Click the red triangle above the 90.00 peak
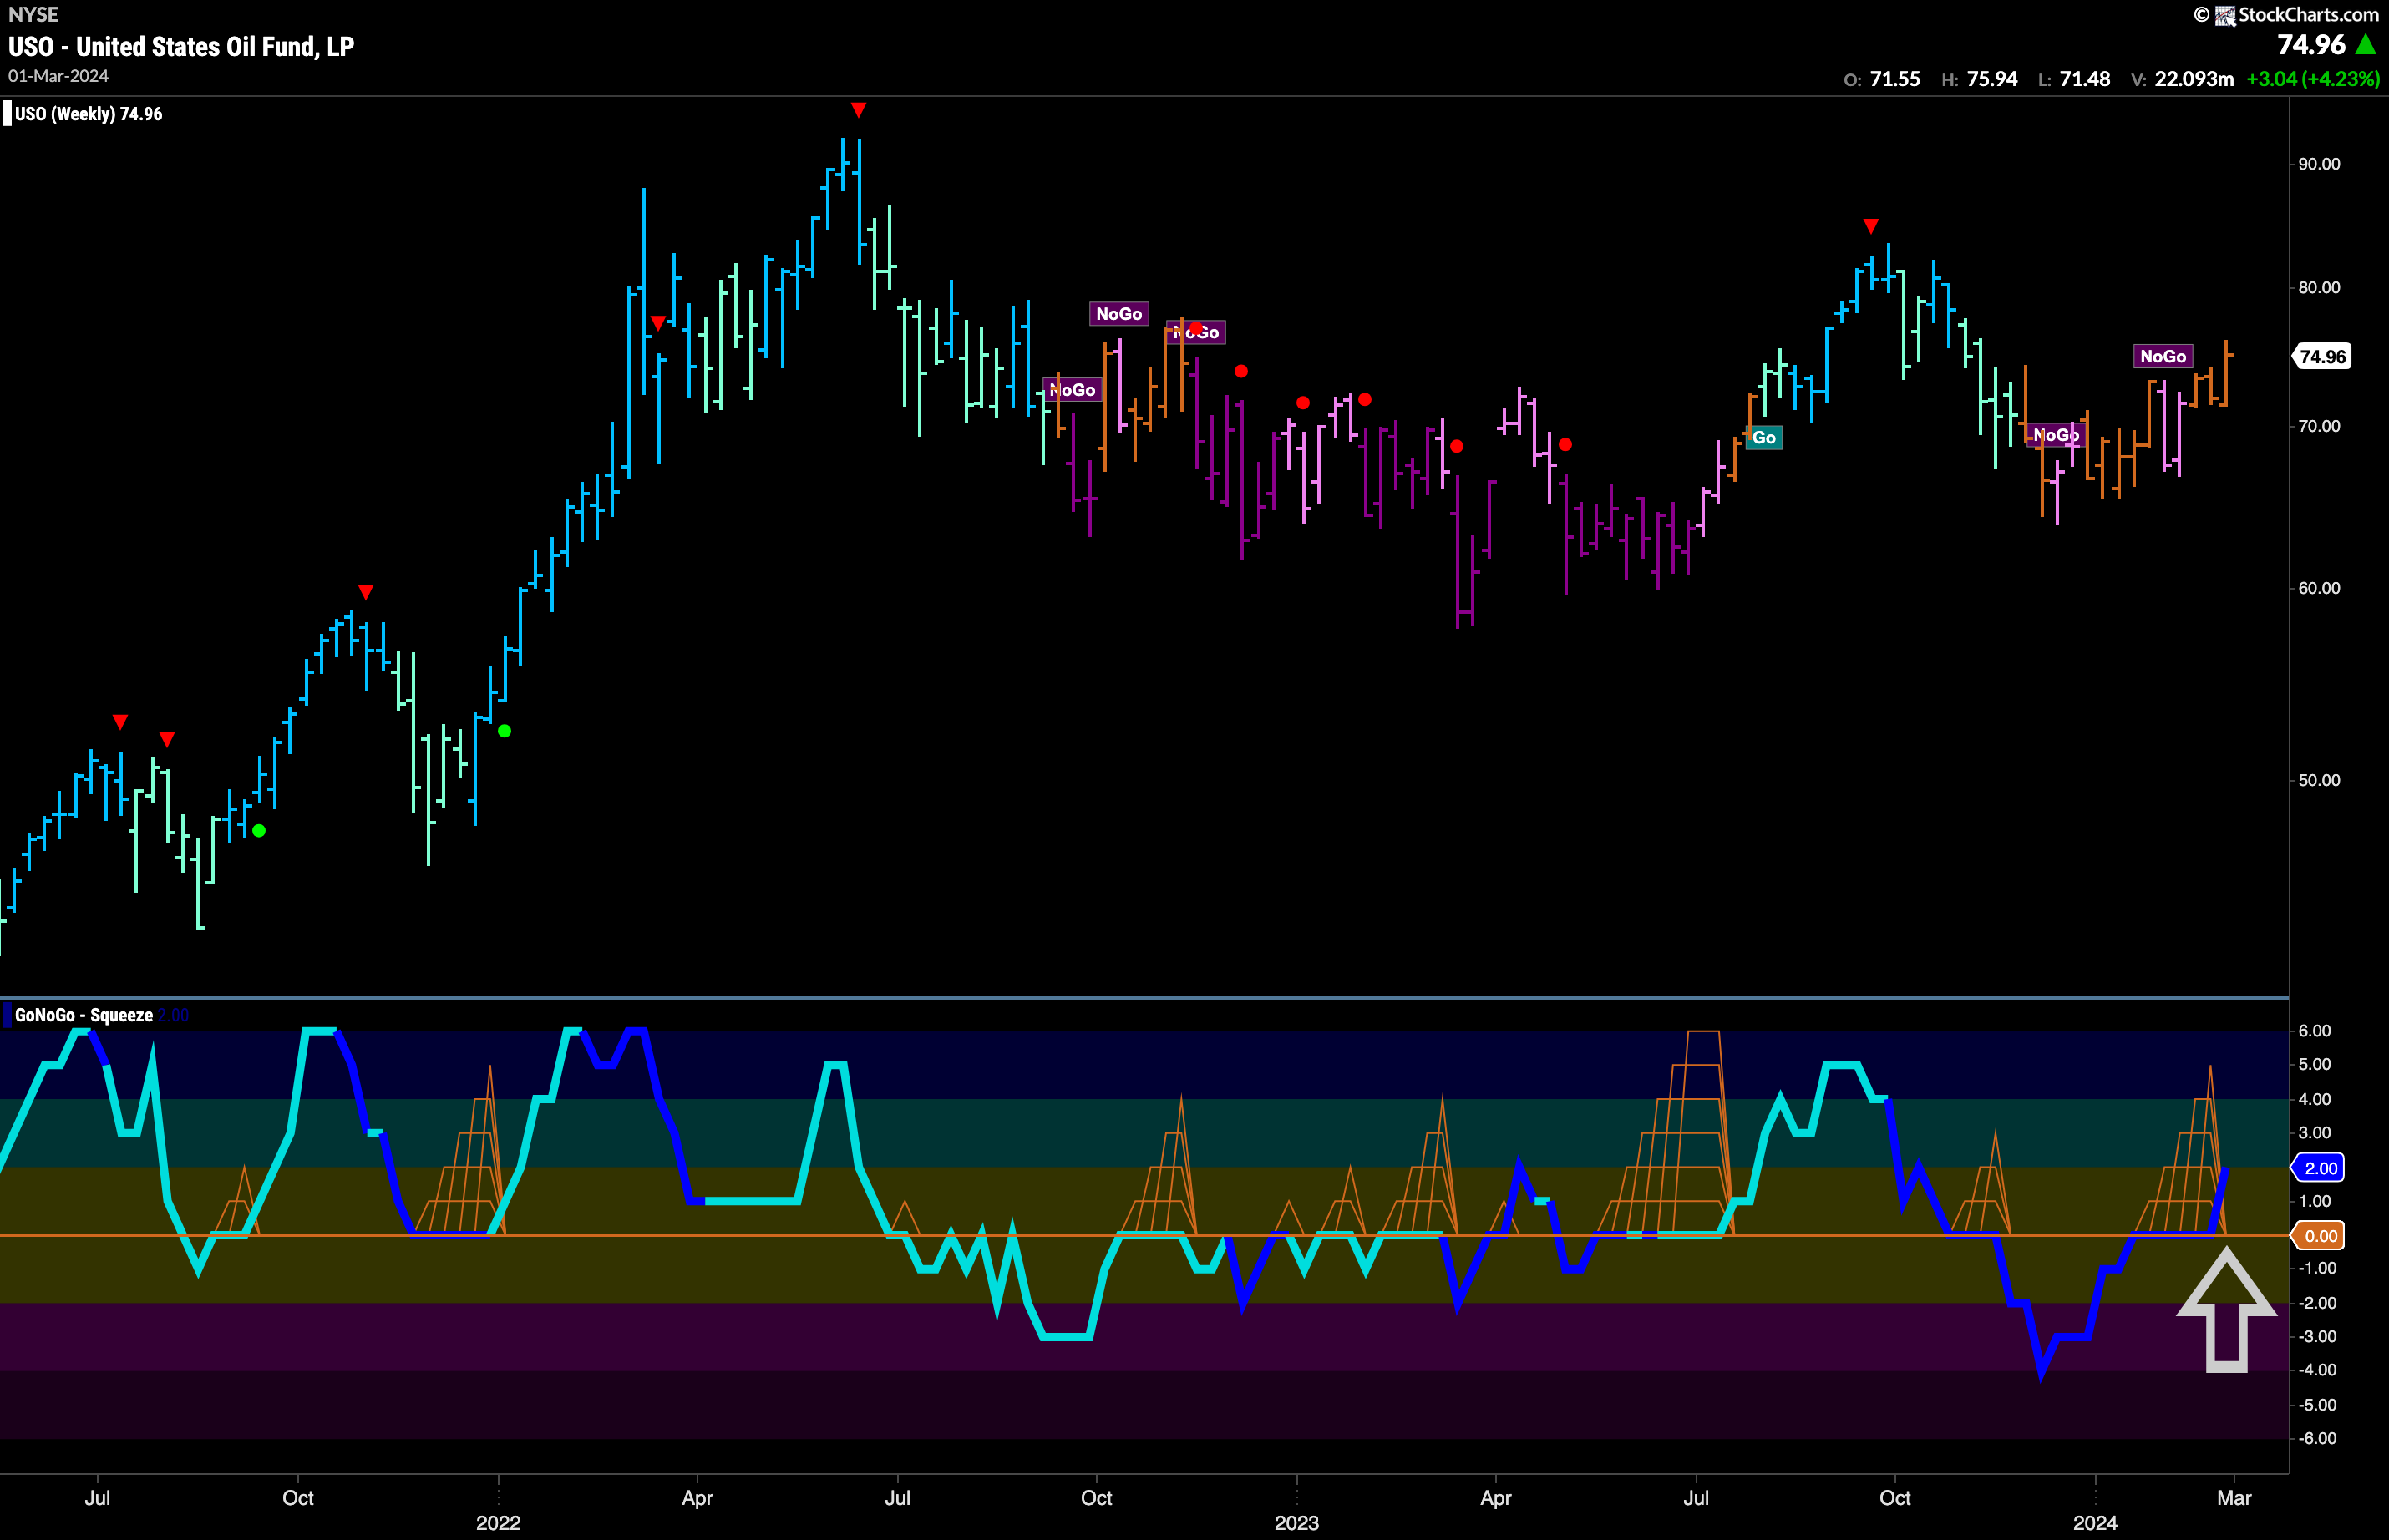 [858, 109]
